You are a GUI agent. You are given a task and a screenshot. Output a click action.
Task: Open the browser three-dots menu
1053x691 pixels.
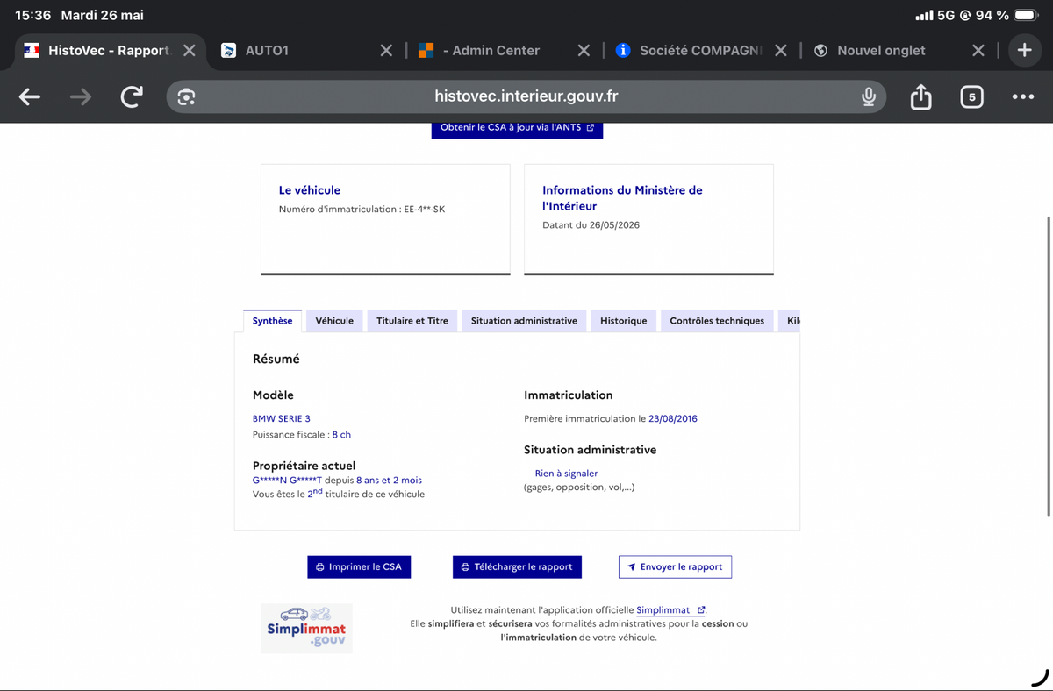click(x=1022, y=96)
